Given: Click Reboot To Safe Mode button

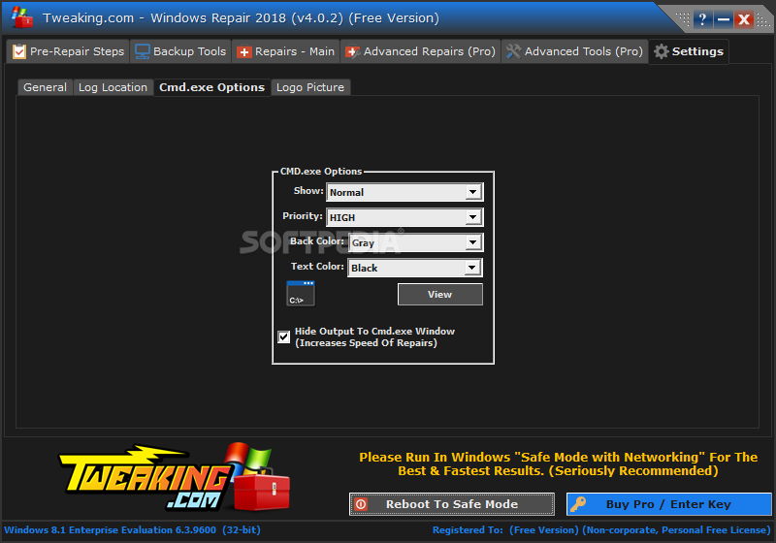Looking at the screenshot, I should pos(452,504).
